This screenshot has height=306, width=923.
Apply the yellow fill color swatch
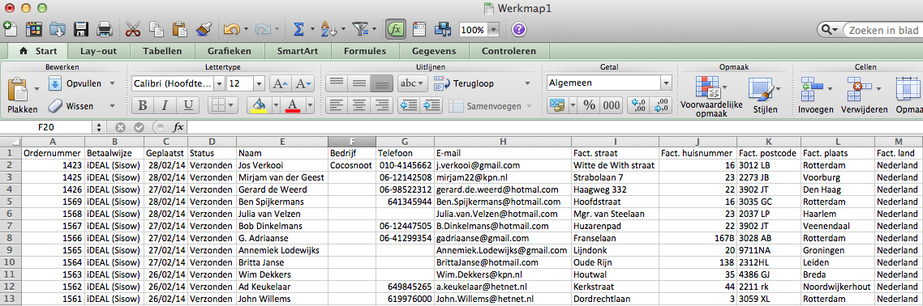pos(259,106)
